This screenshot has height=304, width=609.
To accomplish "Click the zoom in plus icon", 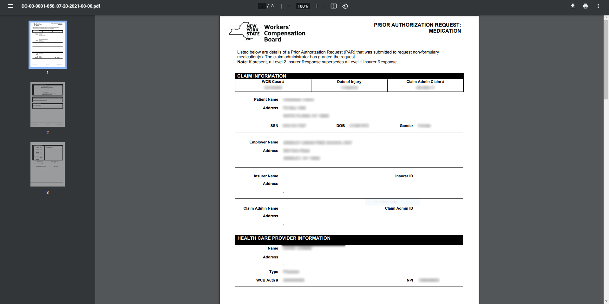I will point(317,6).
